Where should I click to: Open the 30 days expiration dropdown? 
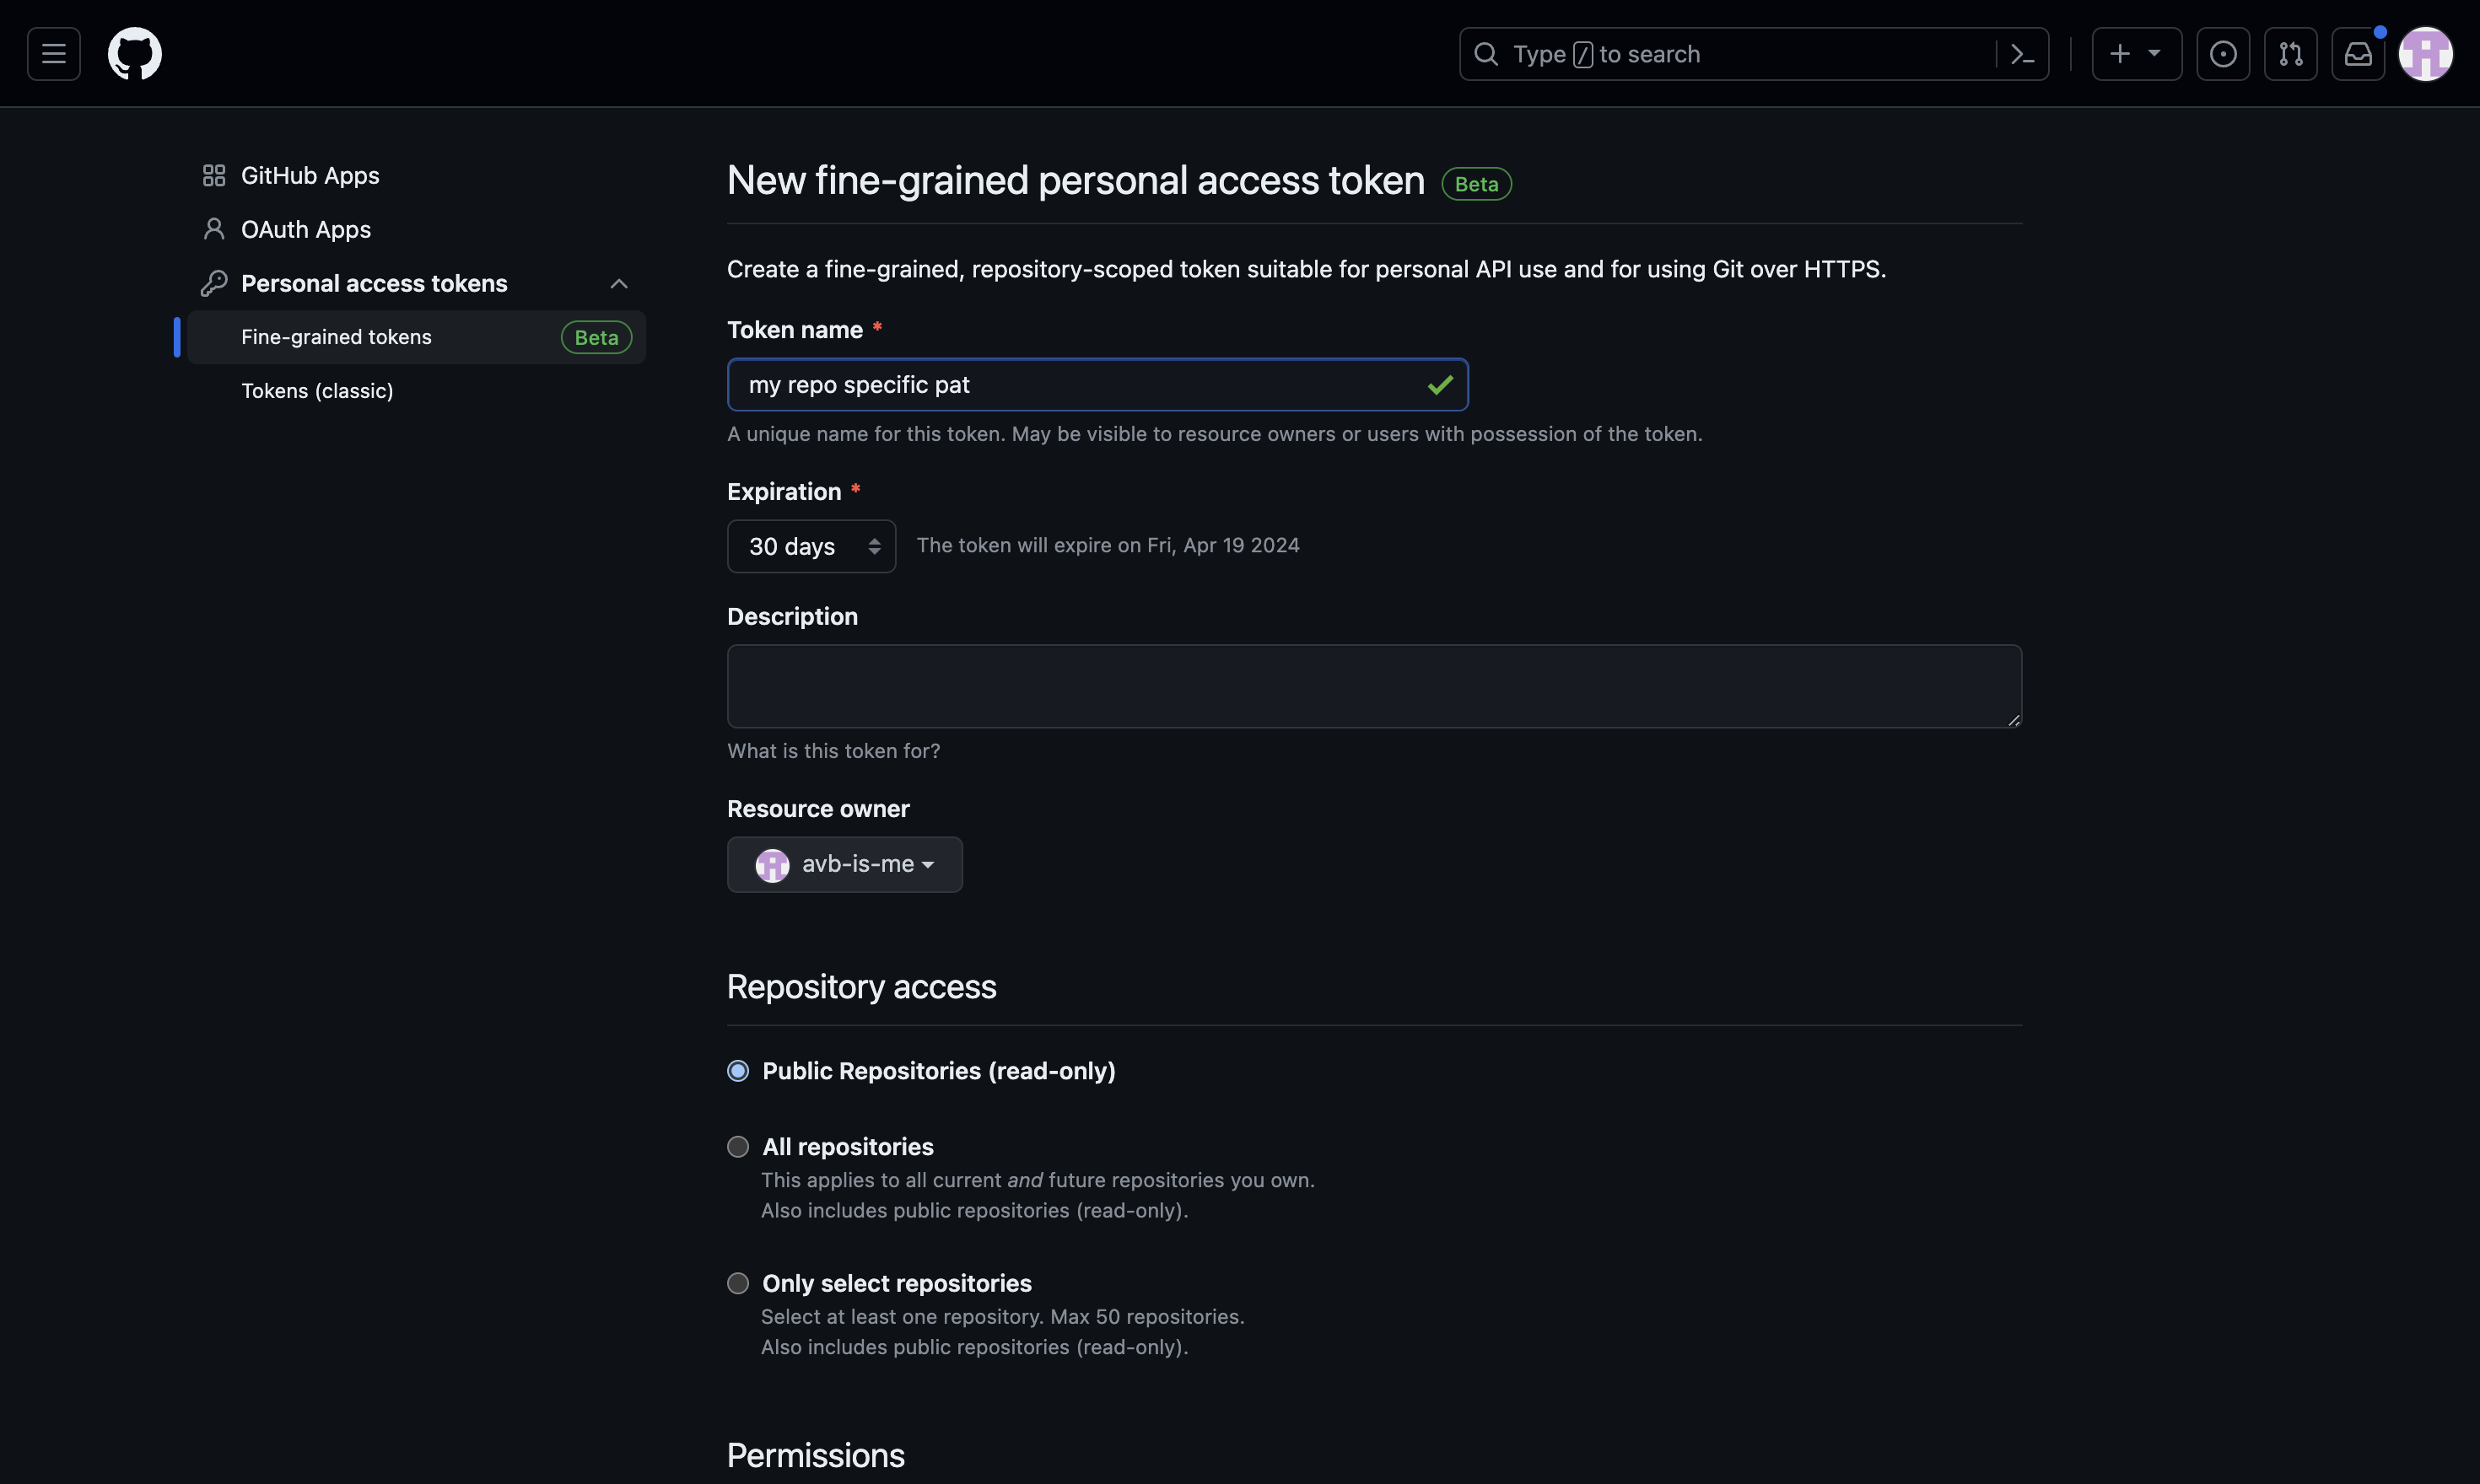811,546
